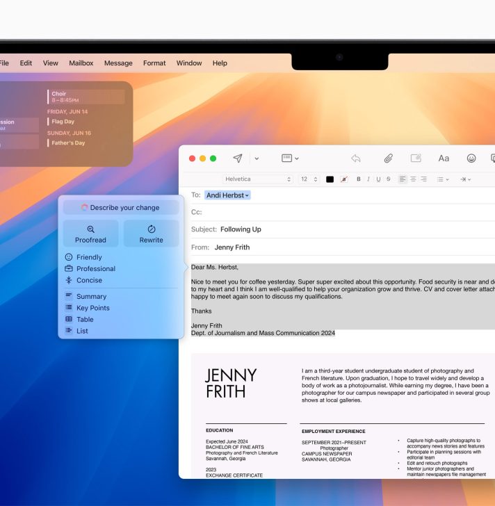Click Describe your change field
Image resolution: width=495 pixels, height=506 pixels.
point(121,208)
